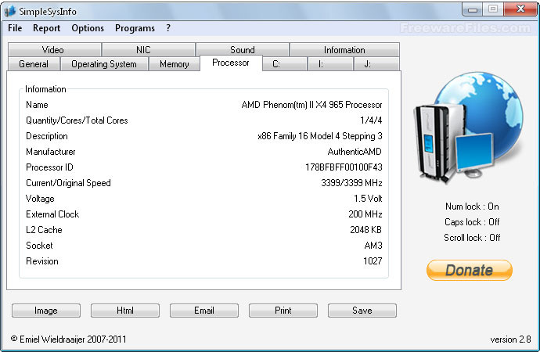Switch to the NIC tab
The width and height of the screenshot is (540, 352).
(x=149, y=50)
